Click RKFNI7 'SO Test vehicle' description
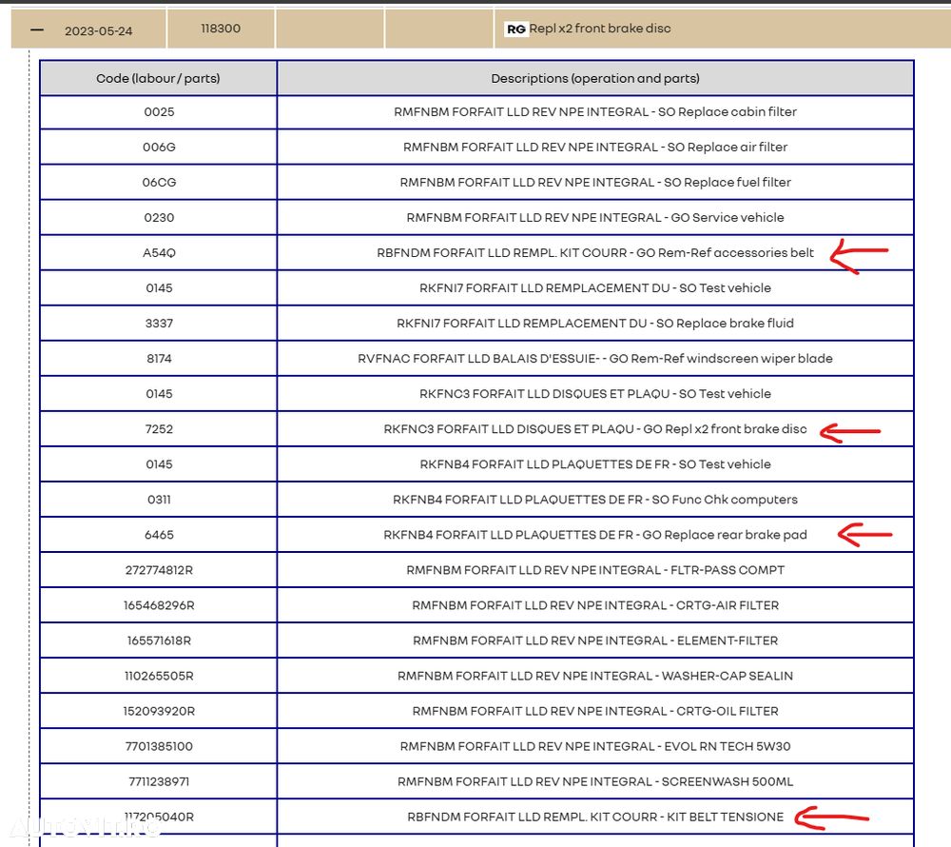Screen dimensions: 951x847 (725, 287)
